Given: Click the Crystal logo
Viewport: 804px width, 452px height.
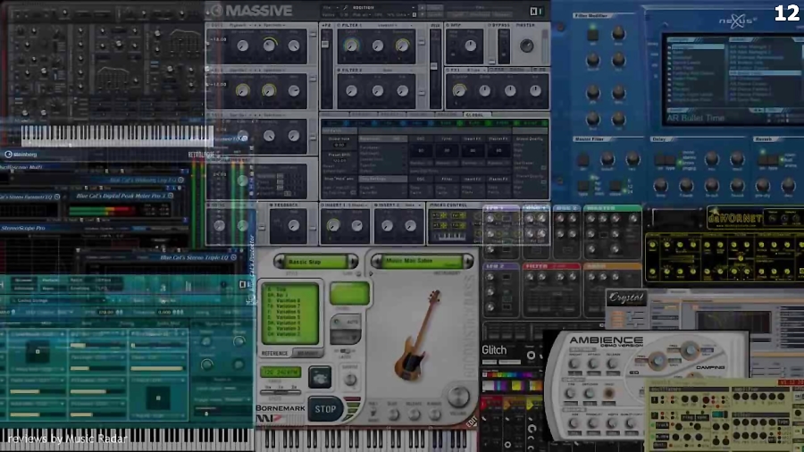Looking at the screenshot, I should (626, 297).
